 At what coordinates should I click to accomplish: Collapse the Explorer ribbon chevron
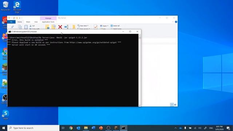[x=173, y=22]
